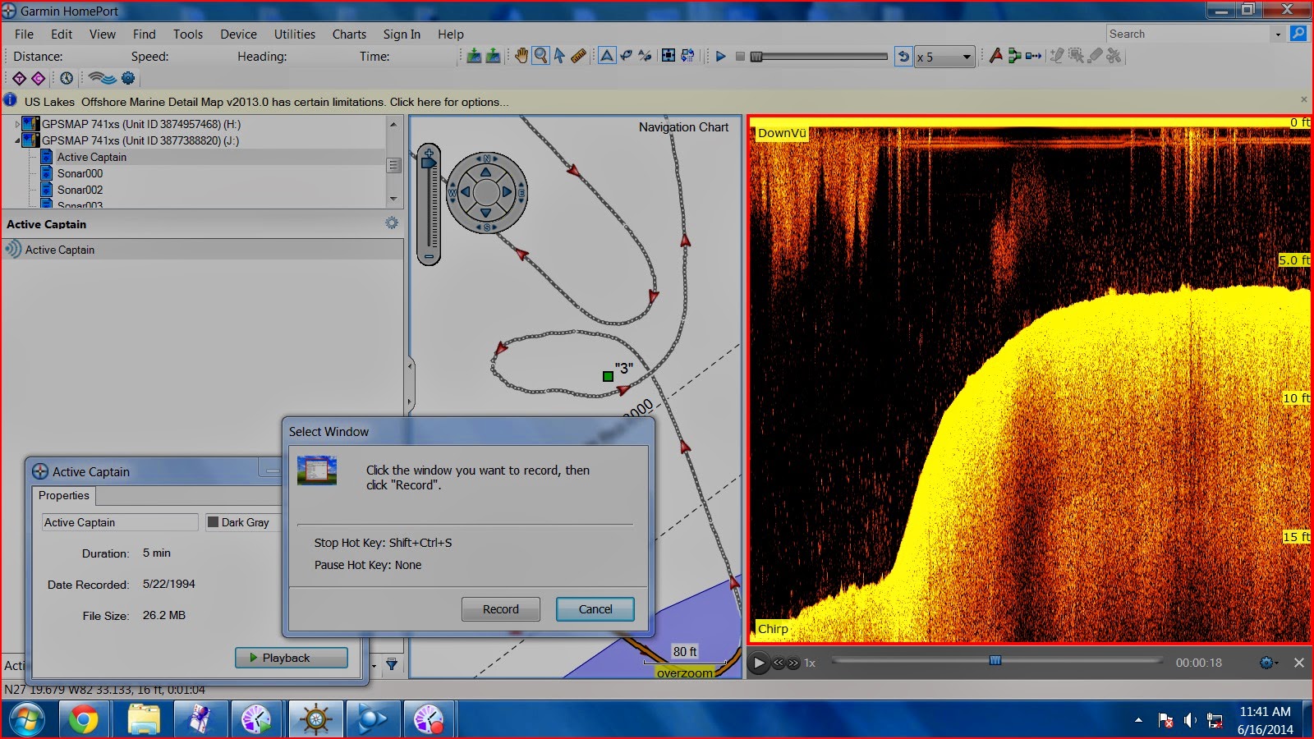1314x739 pixels.
Task: Click the blue dotted arrow tool icon
Action: [x=1034, y=56]
